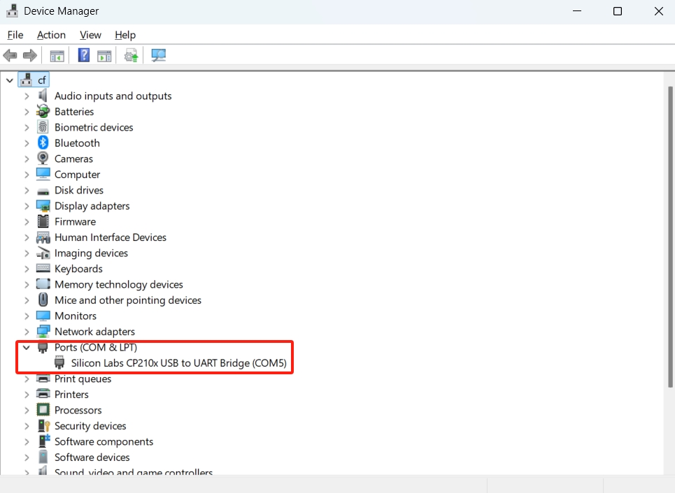675x493 pixels.
Task: Expand the Network adapters category
Action: tap(27, 332)
